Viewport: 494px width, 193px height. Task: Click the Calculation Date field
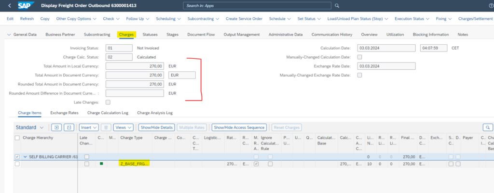click(x=386, y=48)
